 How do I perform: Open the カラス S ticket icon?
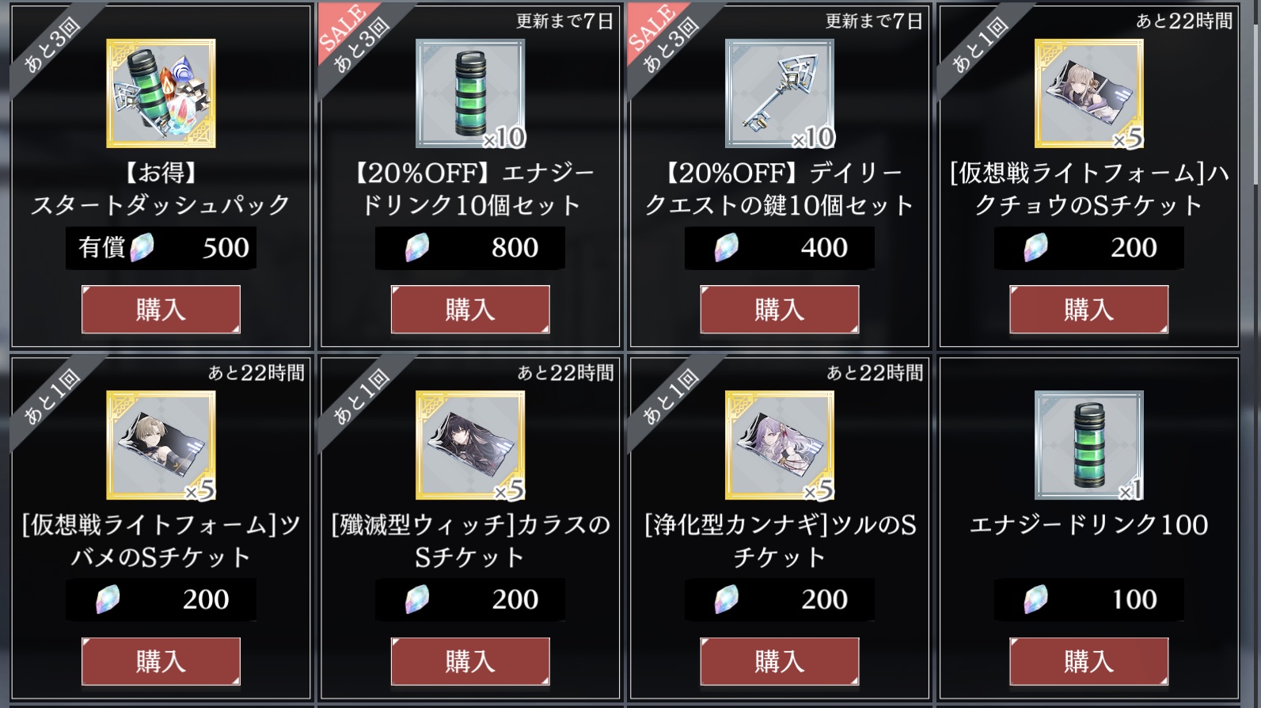[470, 445]
